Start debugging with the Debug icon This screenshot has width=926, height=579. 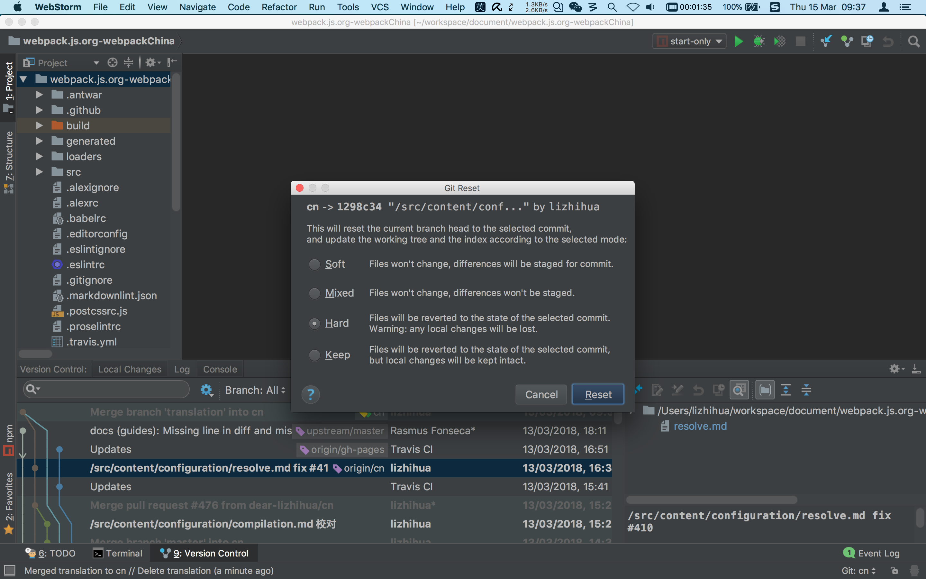coord(759,41)
